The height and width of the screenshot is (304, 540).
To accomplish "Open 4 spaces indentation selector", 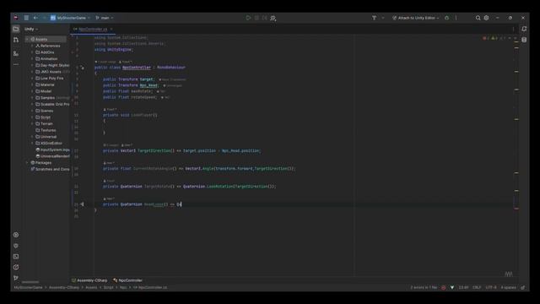I will [508, 287].
